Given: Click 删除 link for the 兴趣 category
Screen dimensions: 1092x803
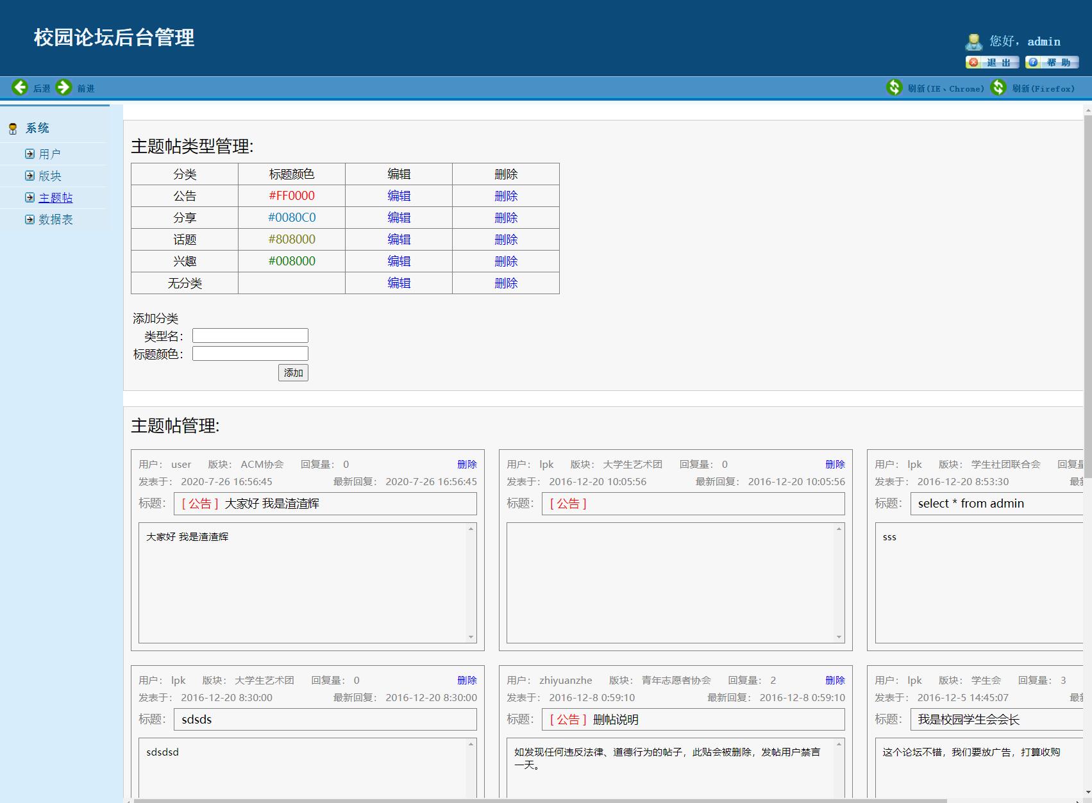Looking at the screenshot, I should click(x=505, y=261).
